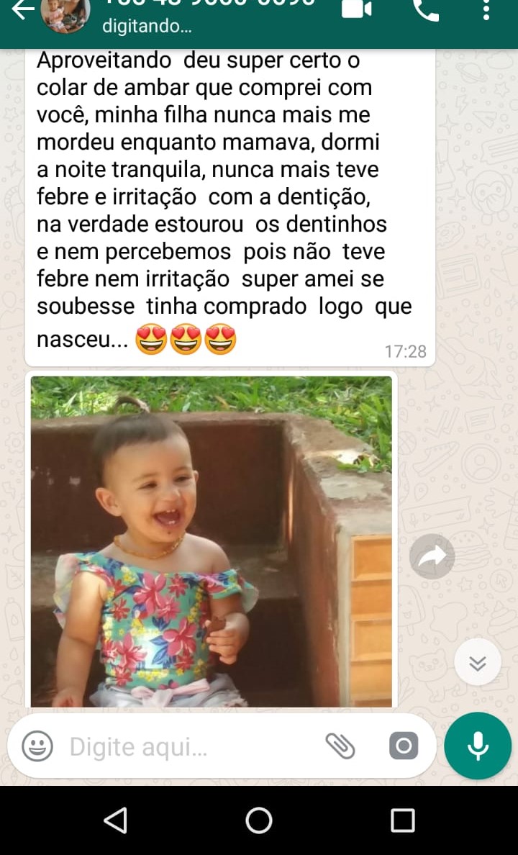518x855 pixels.
Task: Open the camera from message bar
Action: click(x=404, y=746)
